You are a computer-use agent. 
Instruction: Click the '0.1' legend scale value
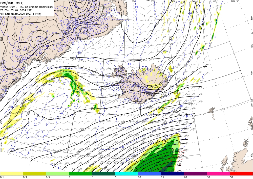tap(2, 177)
